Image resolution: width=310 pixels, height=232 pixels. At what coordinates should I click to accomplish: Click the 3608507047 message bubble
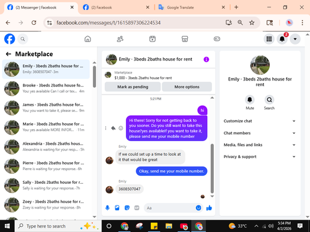coord(130,189)
